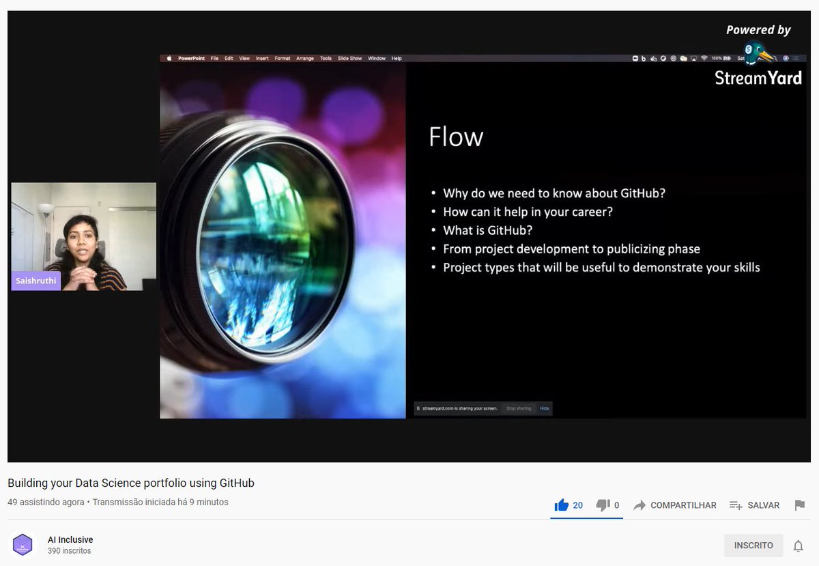The width and height of the screenshot is (819, 566).
Task: Click the battery 100% indicator in menu bar
Action: tap(720, 59)
